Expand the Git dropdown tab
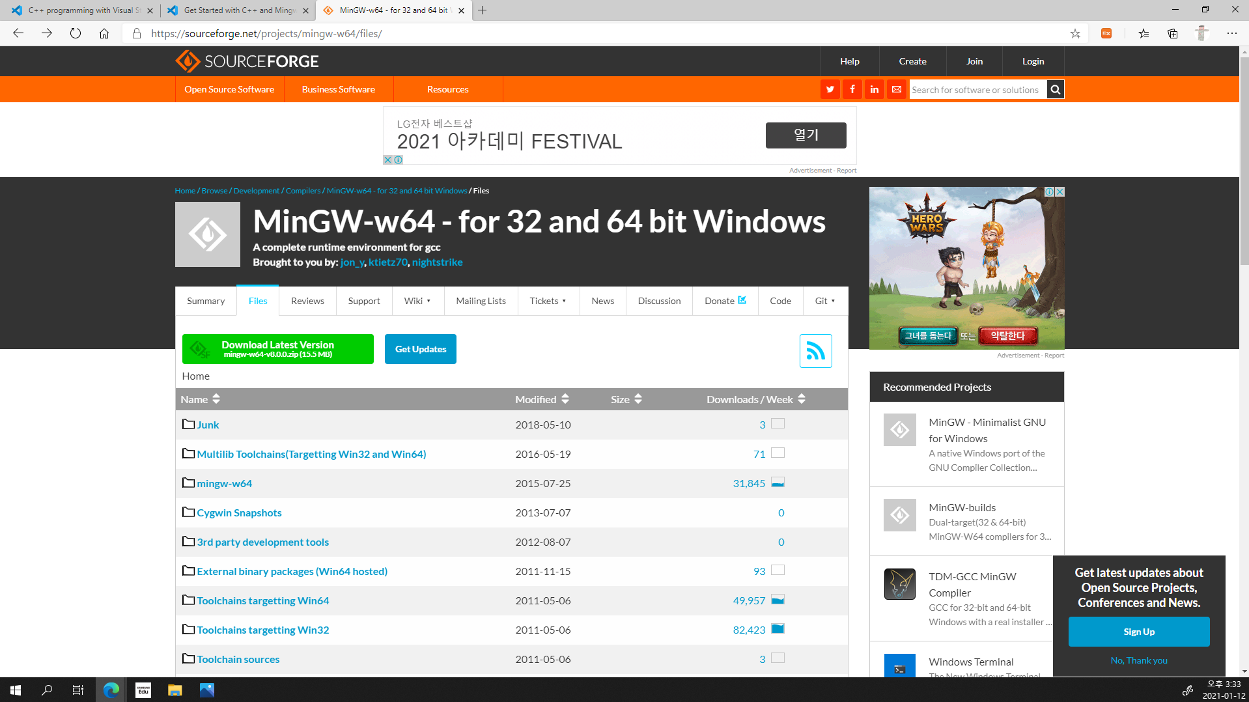The height and width of the screenshot is (702, 1249). [825, 301]
